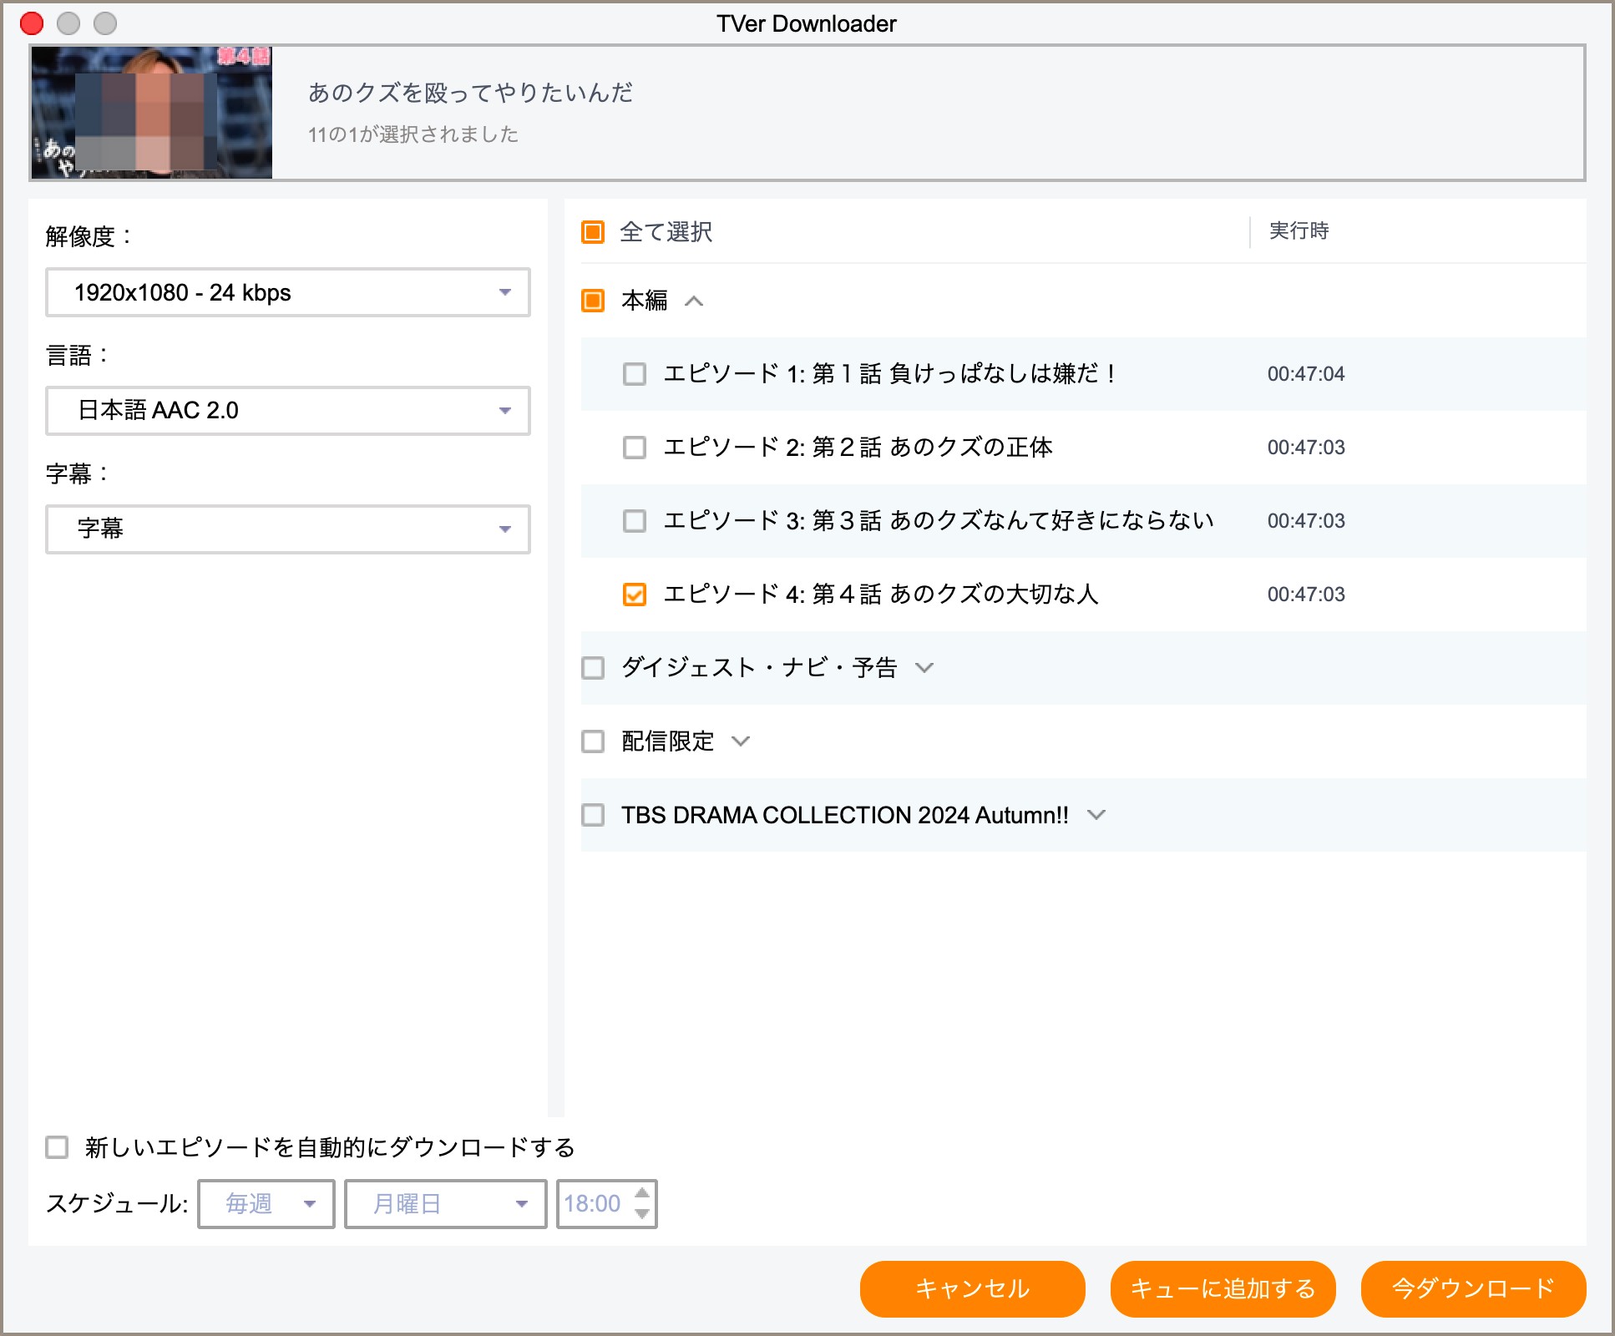This screenshot has width=1615, height=1336.
Task: Collapse the 本編 section chevron
Action: tap(694, 301)
